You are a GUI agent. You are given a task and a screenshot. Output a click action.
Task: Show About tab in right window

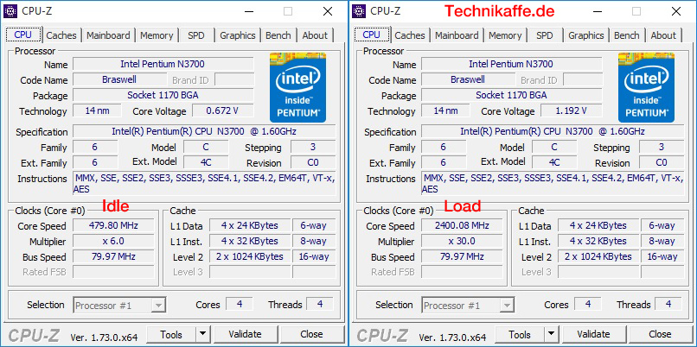[x=663, y=35]
